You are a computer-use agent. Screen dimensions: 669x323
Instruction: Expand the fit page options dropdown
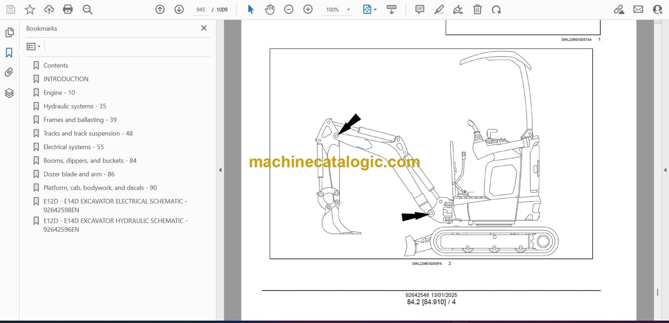coord(375,10)
